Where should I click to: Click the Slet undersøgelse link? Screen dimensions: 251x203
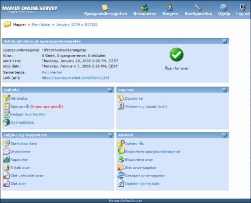point(140,167)
